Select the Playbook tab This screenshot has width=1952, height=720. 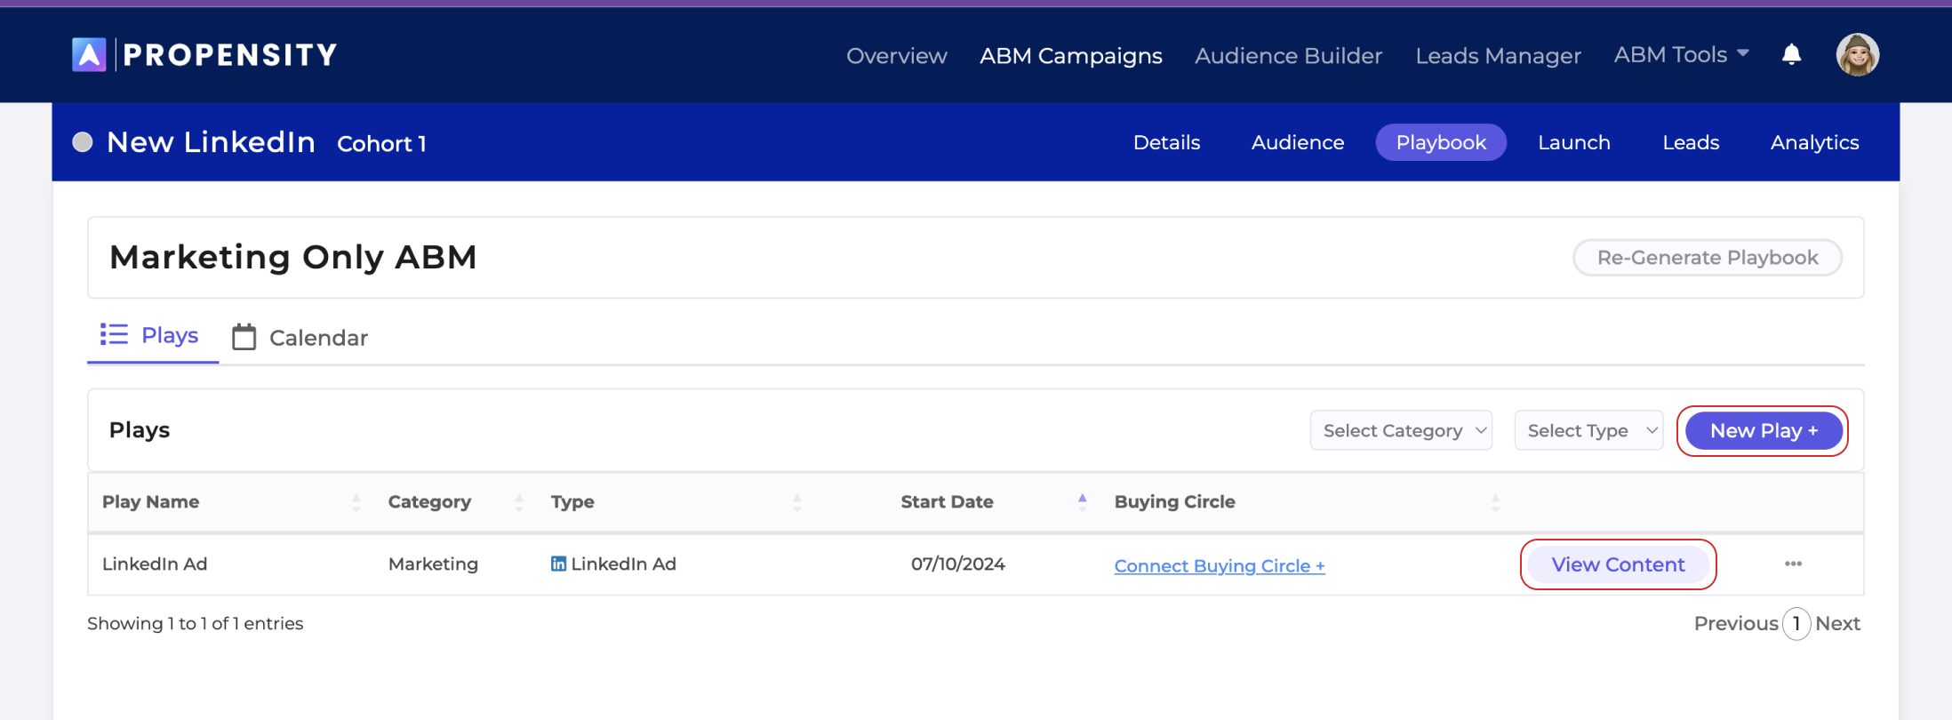[x=1441, y=142]
